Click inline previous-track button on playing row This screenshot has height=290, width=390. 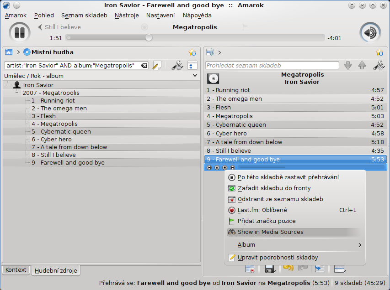(209, 168)
